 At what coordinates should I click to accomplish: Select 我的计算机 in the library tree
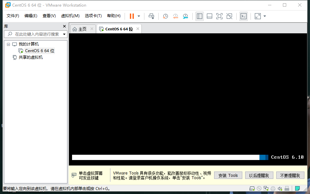tap(29, 44)
